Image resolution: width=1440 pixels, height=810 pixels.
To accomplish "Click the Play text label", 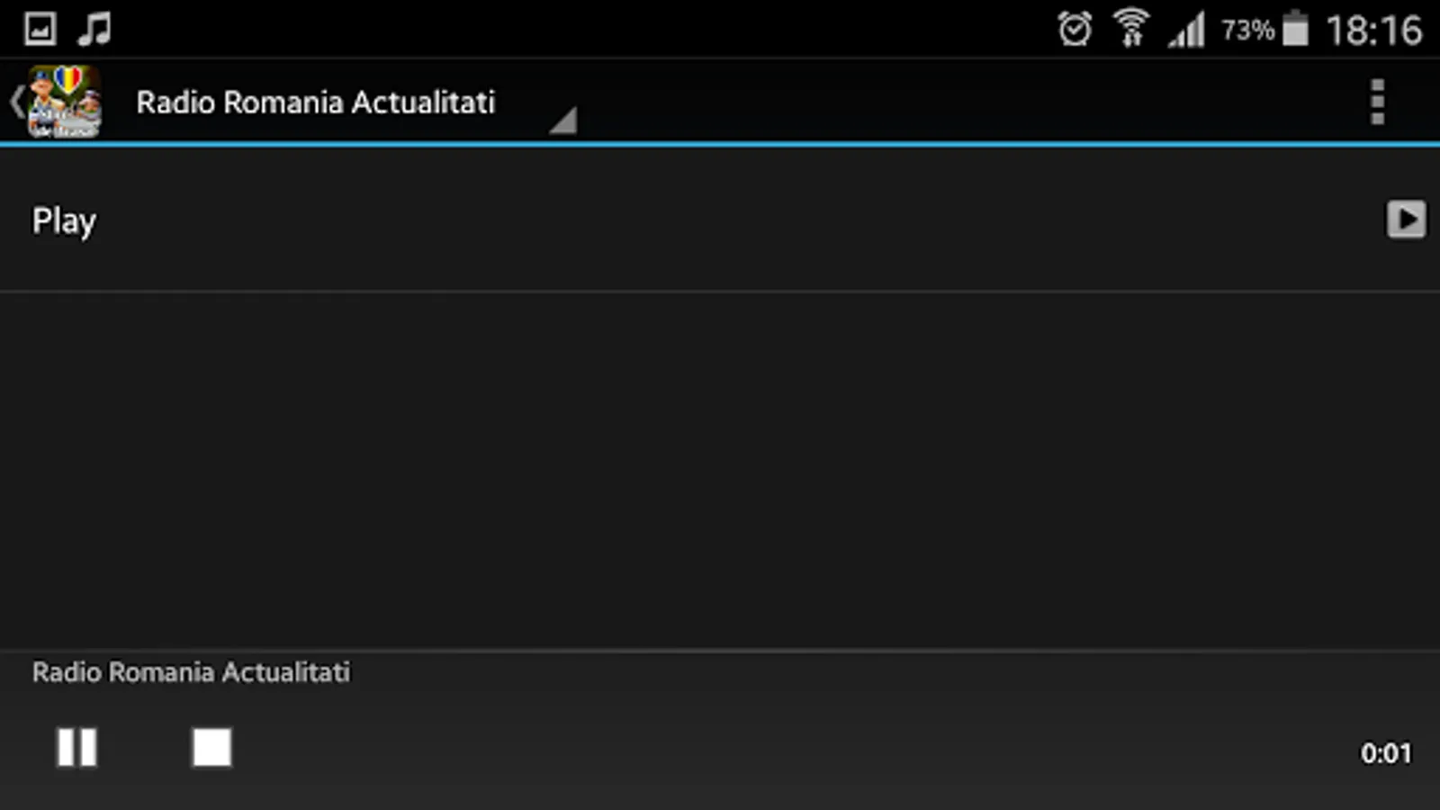I will [x=64, y=221].
